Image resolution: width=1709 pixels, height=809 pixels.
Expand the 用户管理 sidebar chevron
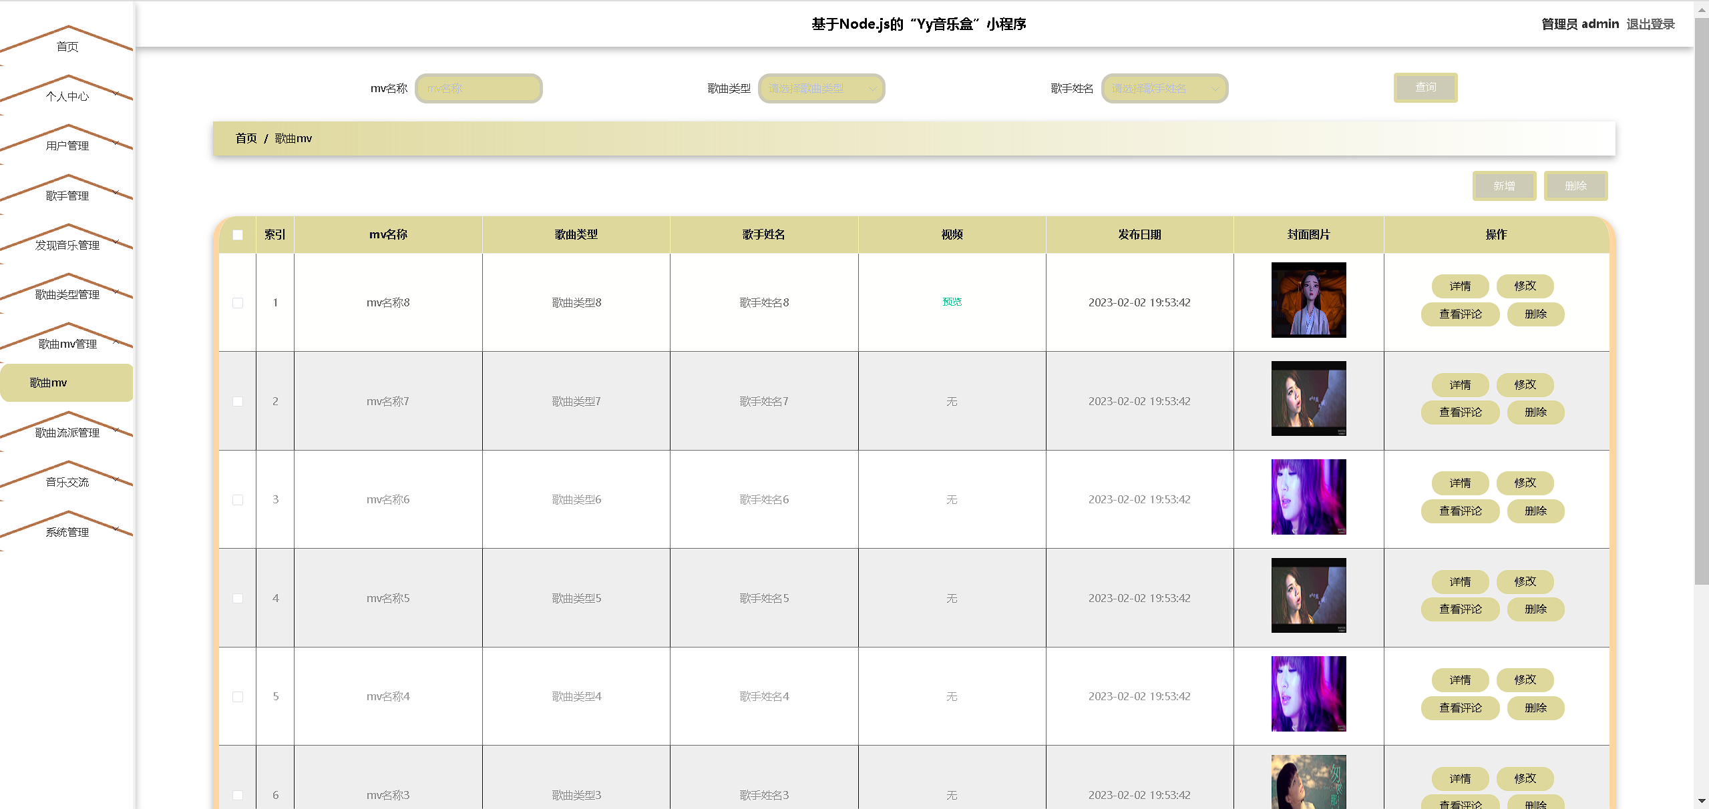116,143
